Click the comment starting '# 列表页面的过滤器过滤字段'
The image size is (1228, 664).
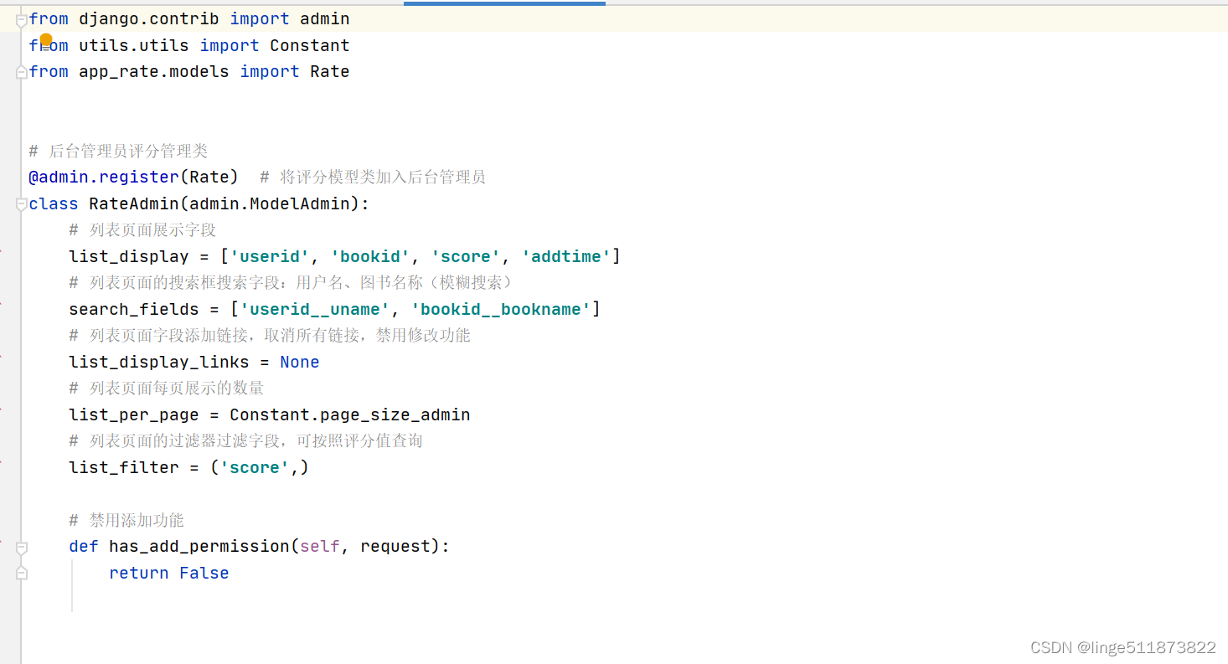pos(245,440)
